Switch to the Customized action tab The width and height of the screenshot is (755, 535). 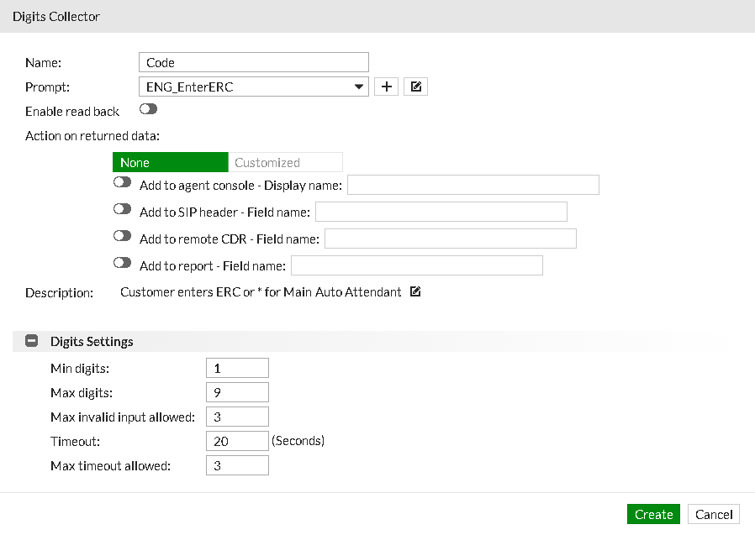(x=286, y=162)
